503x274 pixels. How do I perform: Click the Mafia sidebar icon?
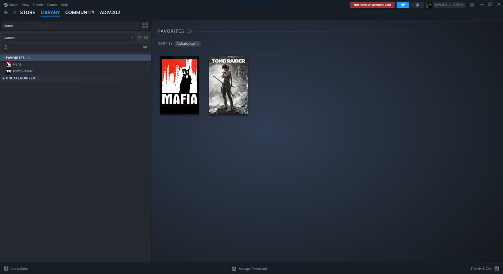tap(9, 64)
